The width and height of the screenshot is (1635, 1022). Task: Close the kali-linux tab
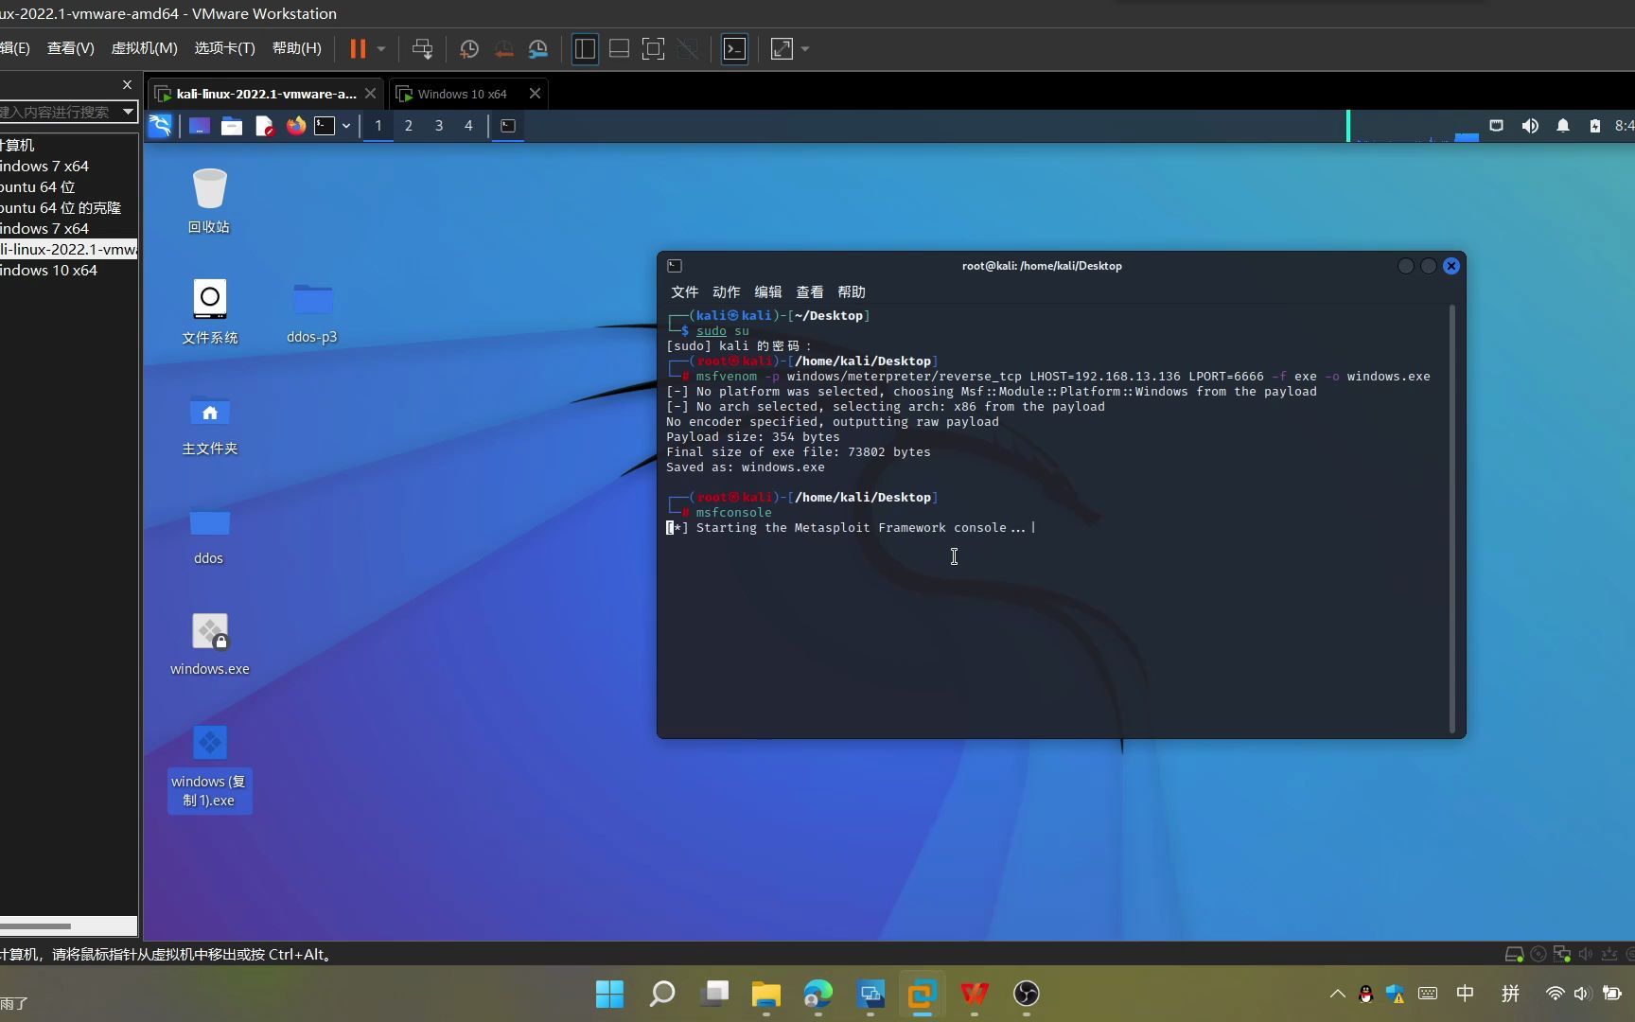point(370,94)
